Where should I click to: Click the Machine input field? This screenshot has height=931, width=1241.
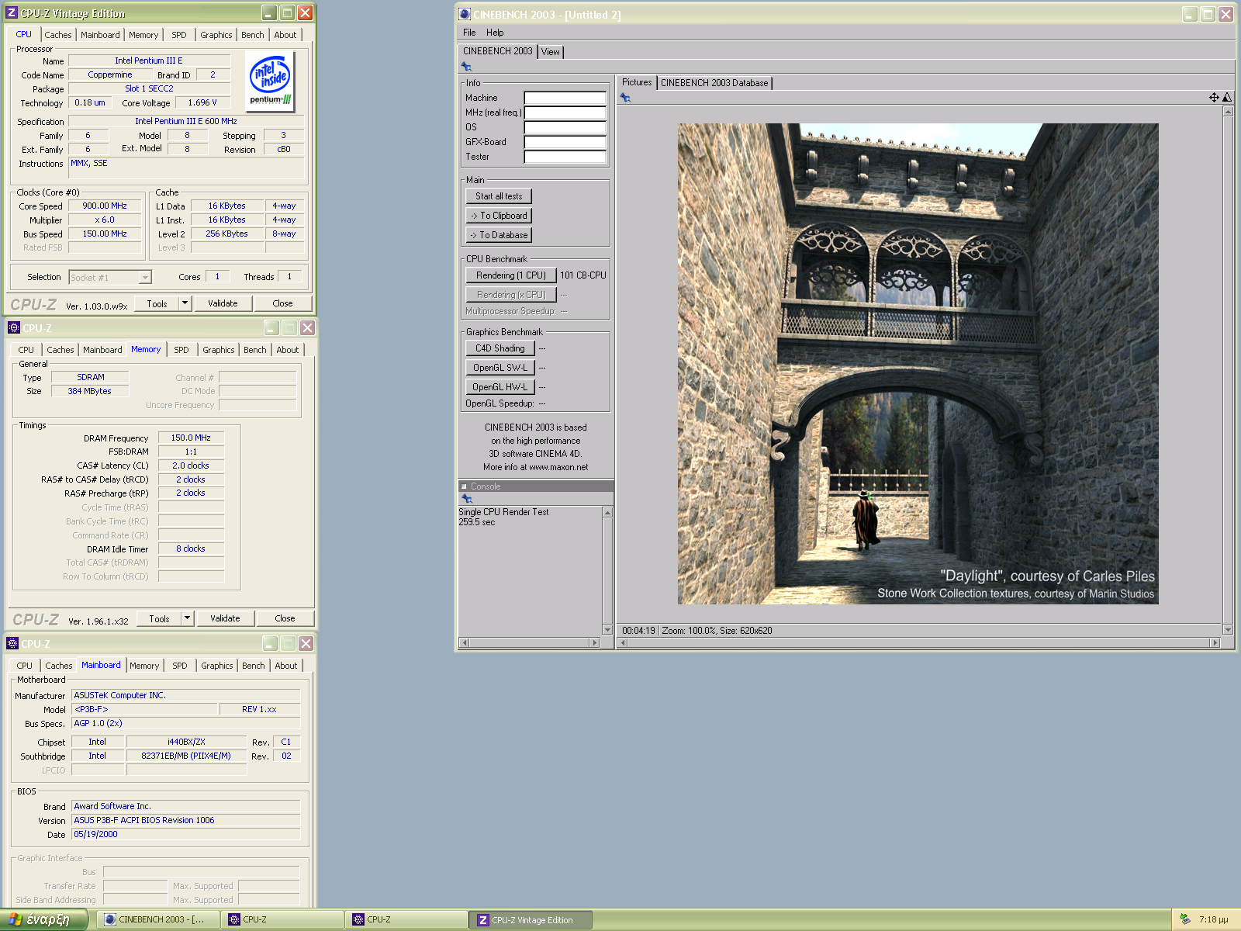pos(565,98)
